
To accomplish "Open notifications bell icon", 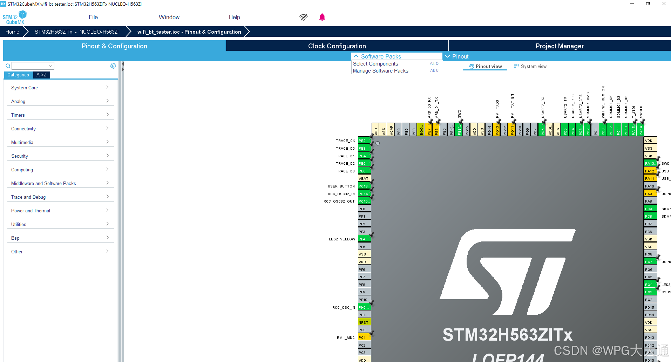I will (322, 17).
